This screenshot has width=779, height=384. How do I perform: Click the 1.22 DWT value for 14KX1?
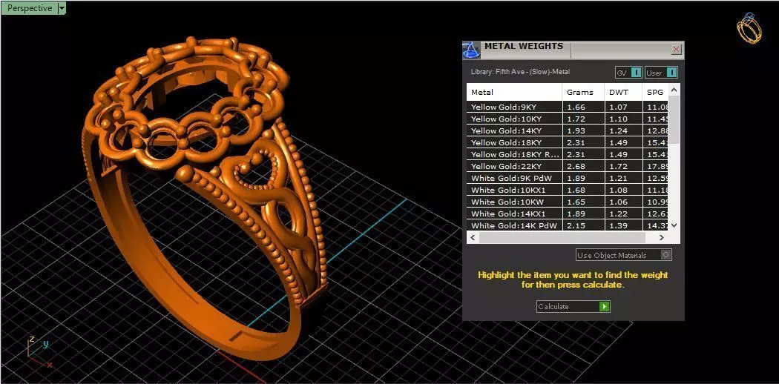point(619,213)
